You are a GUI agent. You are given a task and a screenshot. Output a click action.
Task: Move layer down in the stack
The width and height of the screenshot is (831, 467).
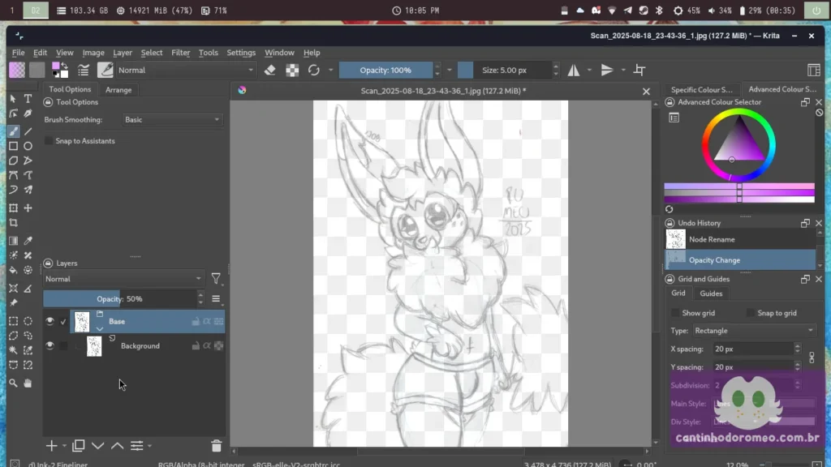coord(98,446)
